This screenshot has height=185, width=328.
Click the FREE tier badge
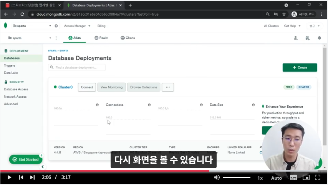[x=289, y=87]
